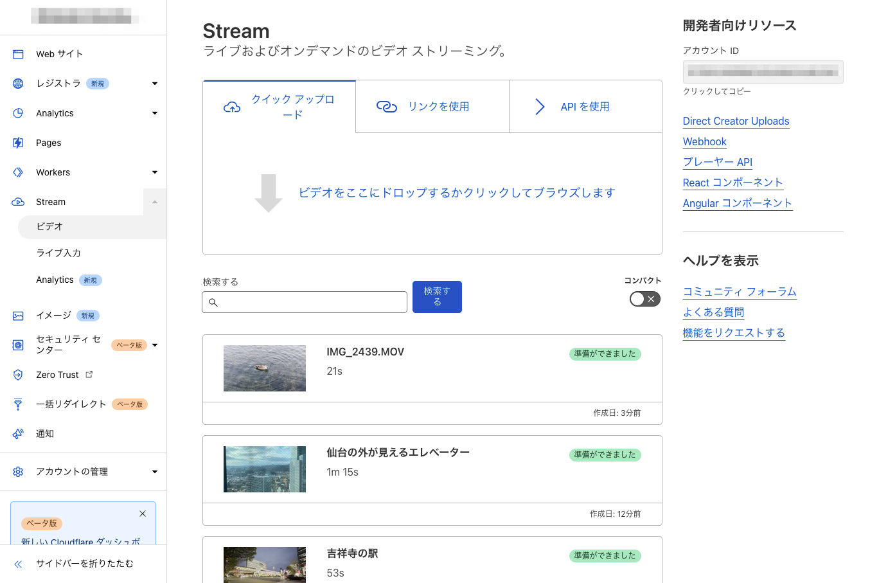This screenshot has height=583, width=879.
Task: Open アカウントの管理 gear icon
Action: click(18, 471)
